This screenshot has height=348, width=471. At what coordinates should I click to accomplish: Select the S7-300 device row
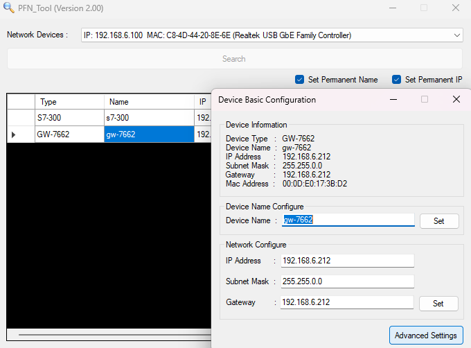69,118
